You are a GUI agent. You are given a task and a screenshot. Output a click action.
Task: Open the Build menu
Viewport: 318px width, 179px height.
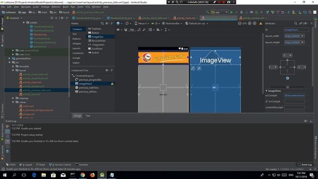click(66, 6)
